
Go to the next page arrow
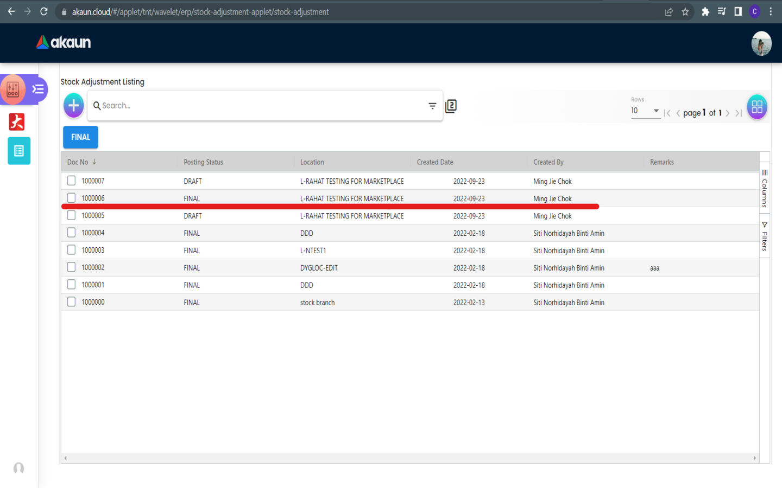(728, 113)
